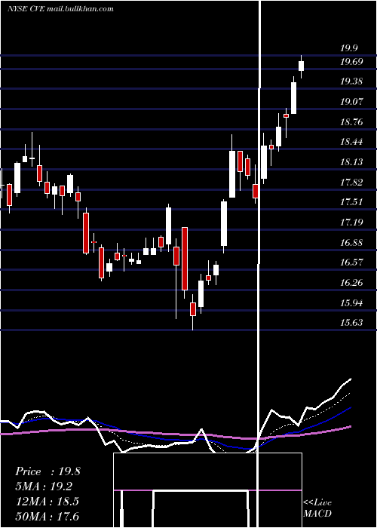Image resolution: width=377 pixels, height=528 pixels.
Task: Select the 19.69 price axis label
Action: pos(352,62)
